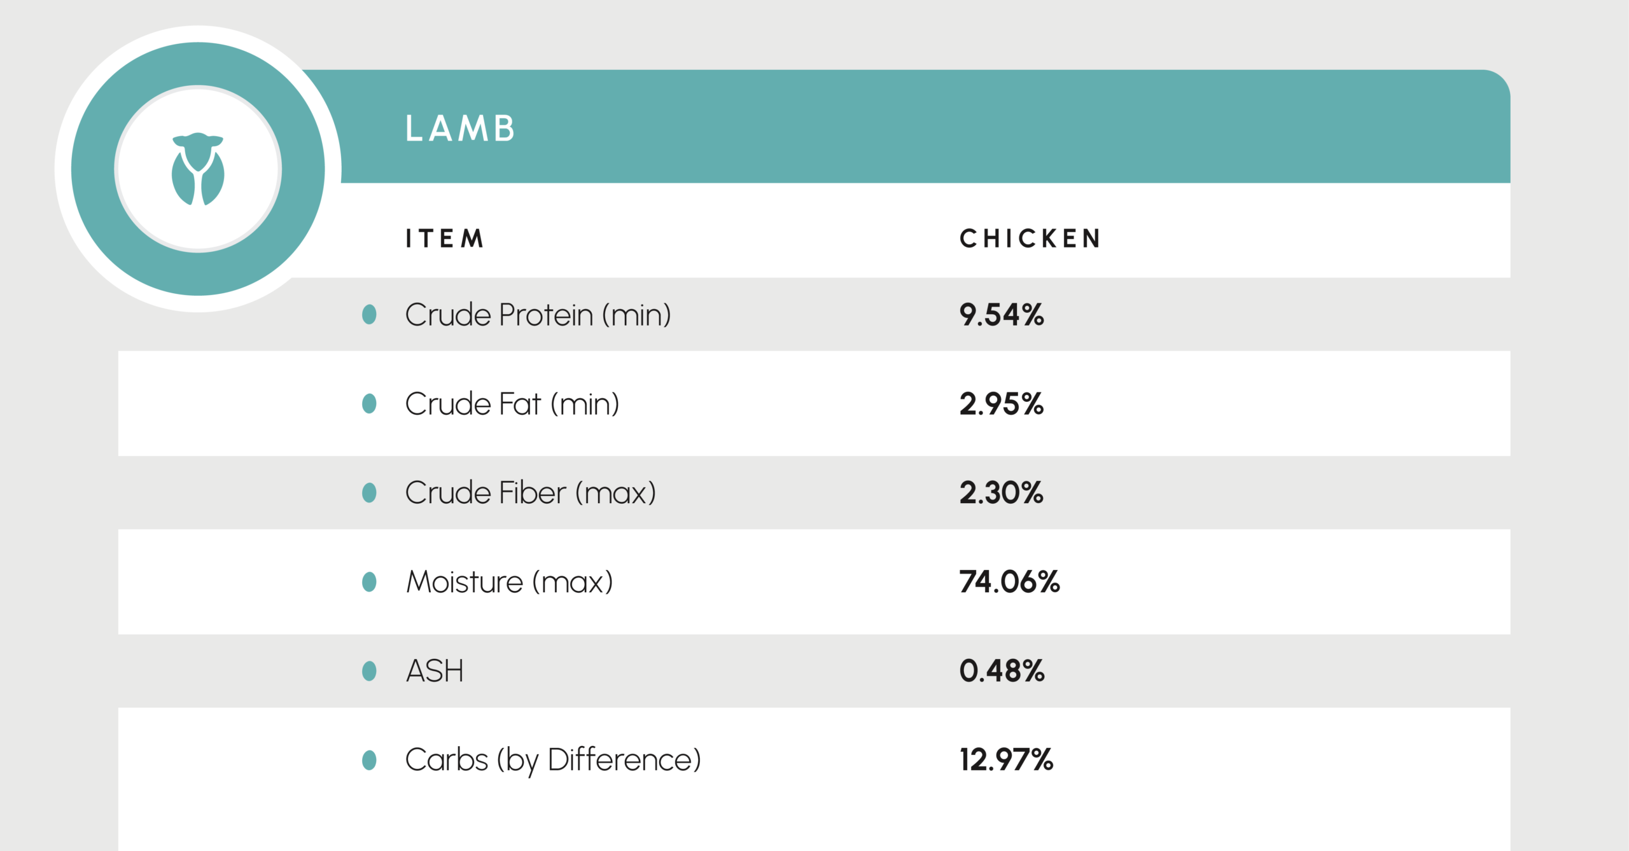Click the bullet beside Crude Protein
The height and width of the screenshot is (851, 1629).
(369, 314)
